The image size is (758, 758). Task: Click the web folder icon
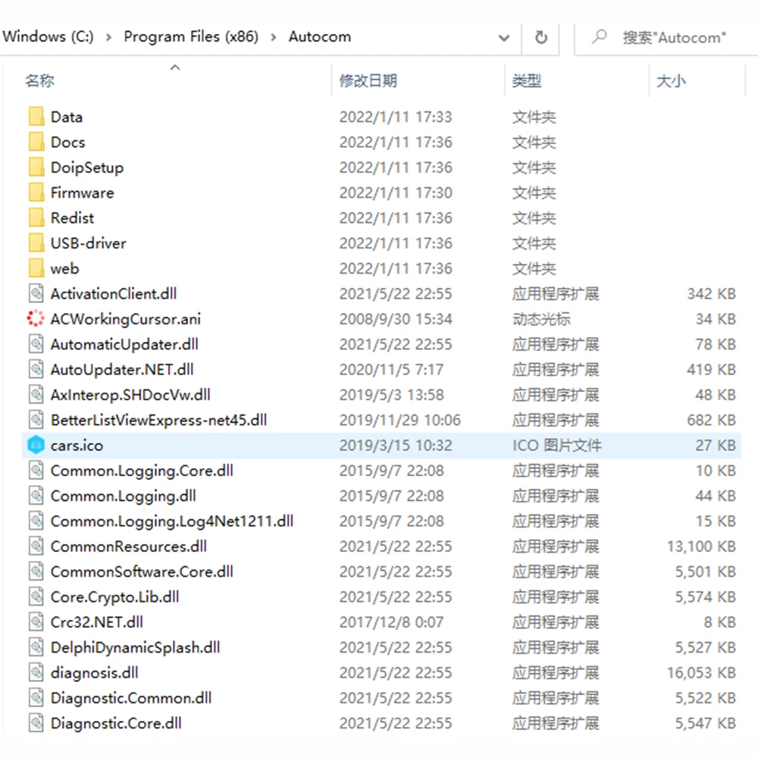[x=36, y=268]
